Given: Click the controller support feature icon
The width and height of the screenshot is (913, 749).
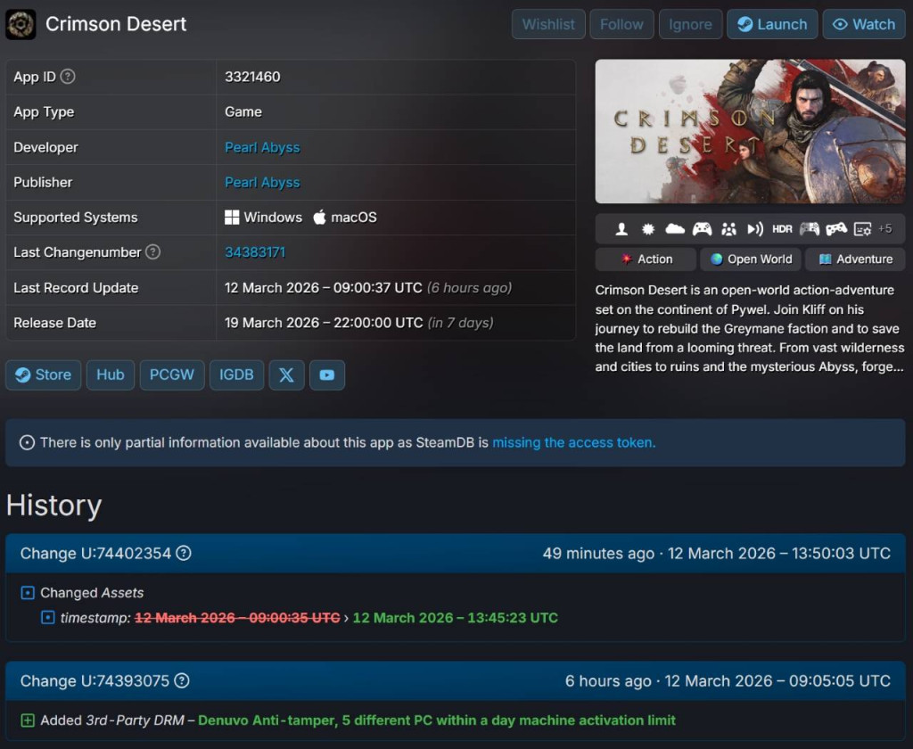Looking at the screenshot, I should (702, 228).
